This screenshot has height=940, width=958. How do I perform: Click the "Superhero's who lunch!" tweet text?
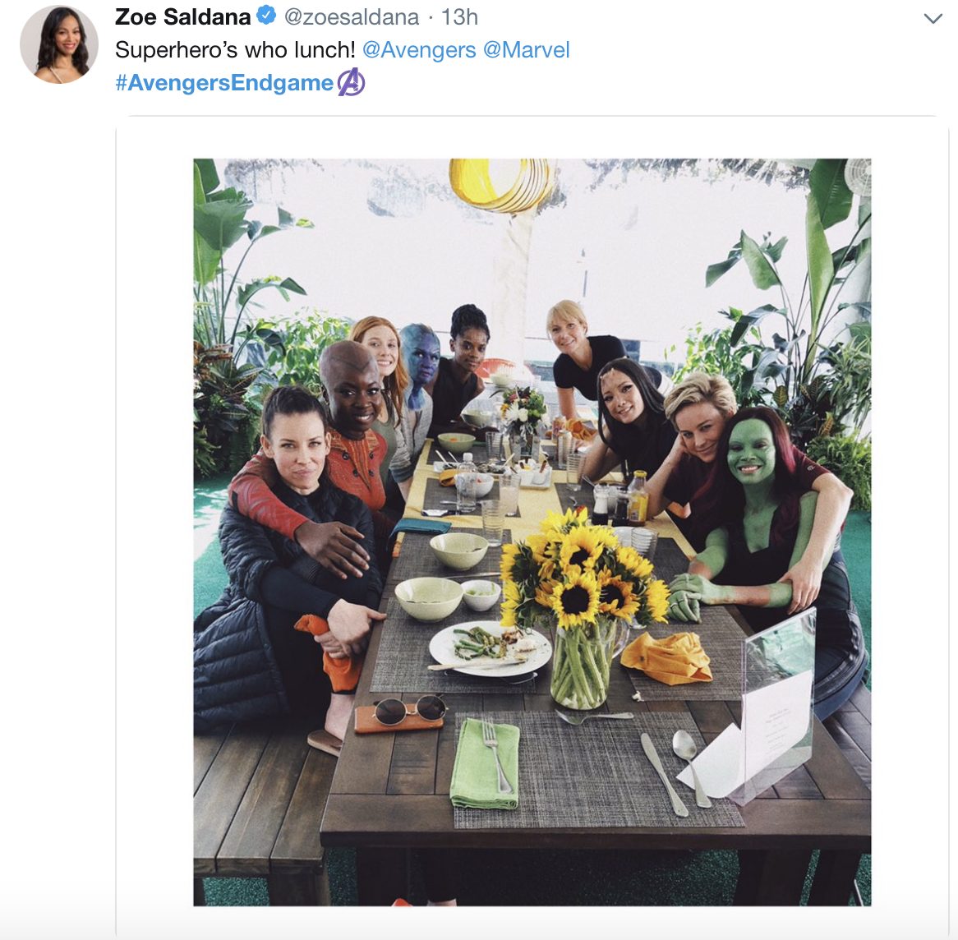point(235,50)
